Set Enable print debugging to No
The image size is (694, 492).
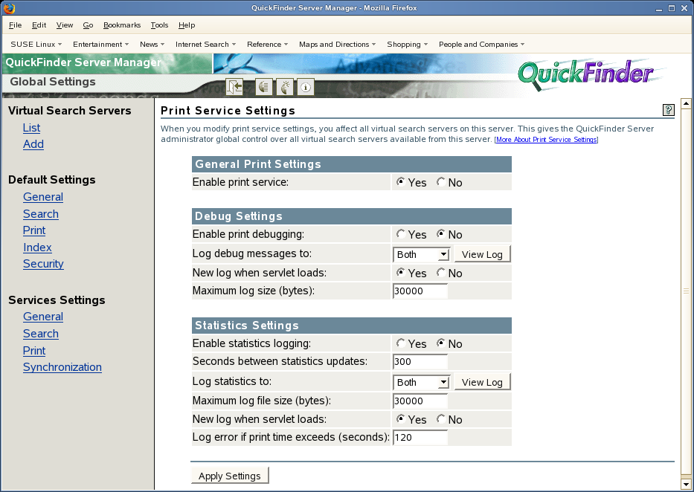[x=441, y=233]
